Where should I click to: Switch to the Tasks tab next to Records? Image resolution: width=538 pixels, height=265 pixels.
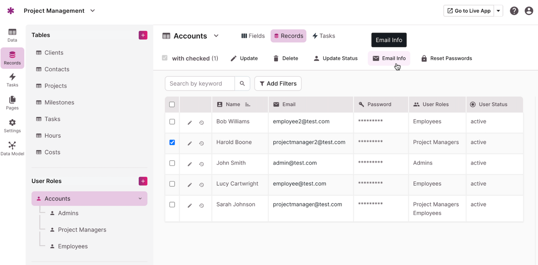[x=324, y=36]
